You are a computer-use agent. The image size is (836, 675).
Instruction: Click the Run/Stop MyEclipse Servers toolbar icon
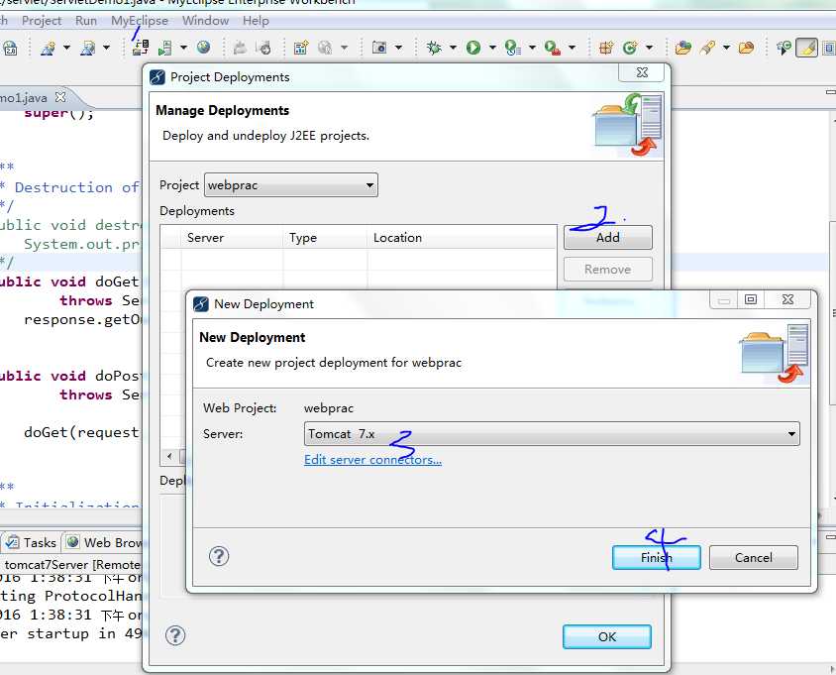[x=165, y=48]
